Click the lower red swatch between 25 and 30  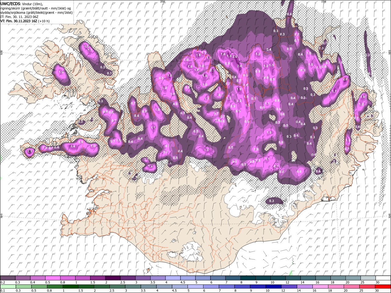pos(367,287)
